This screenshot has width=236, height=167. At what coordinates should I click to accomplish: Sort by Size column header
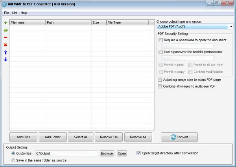(99, 22)
